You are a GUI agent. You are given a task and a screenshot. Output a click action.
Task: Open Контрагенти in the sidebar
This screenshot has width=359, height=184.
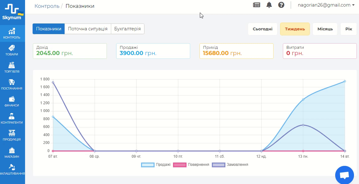pyautogui.click(x=12, y=119)
